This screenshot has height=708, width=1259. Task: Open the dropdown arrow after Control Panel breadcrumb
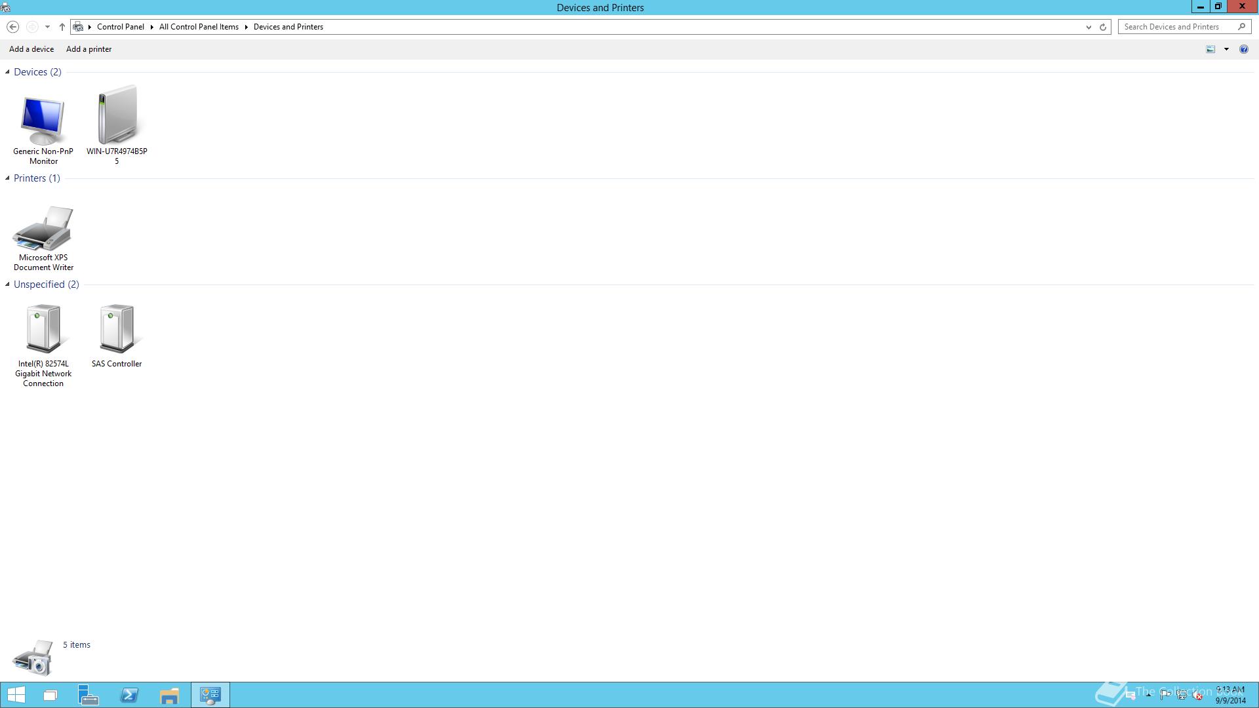[151, 27]
